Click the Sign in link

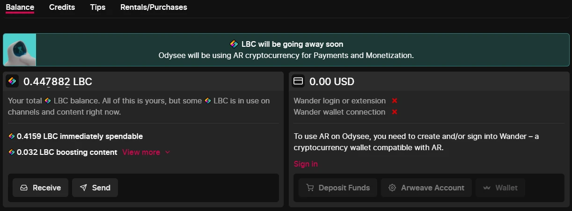pos(306,164)
